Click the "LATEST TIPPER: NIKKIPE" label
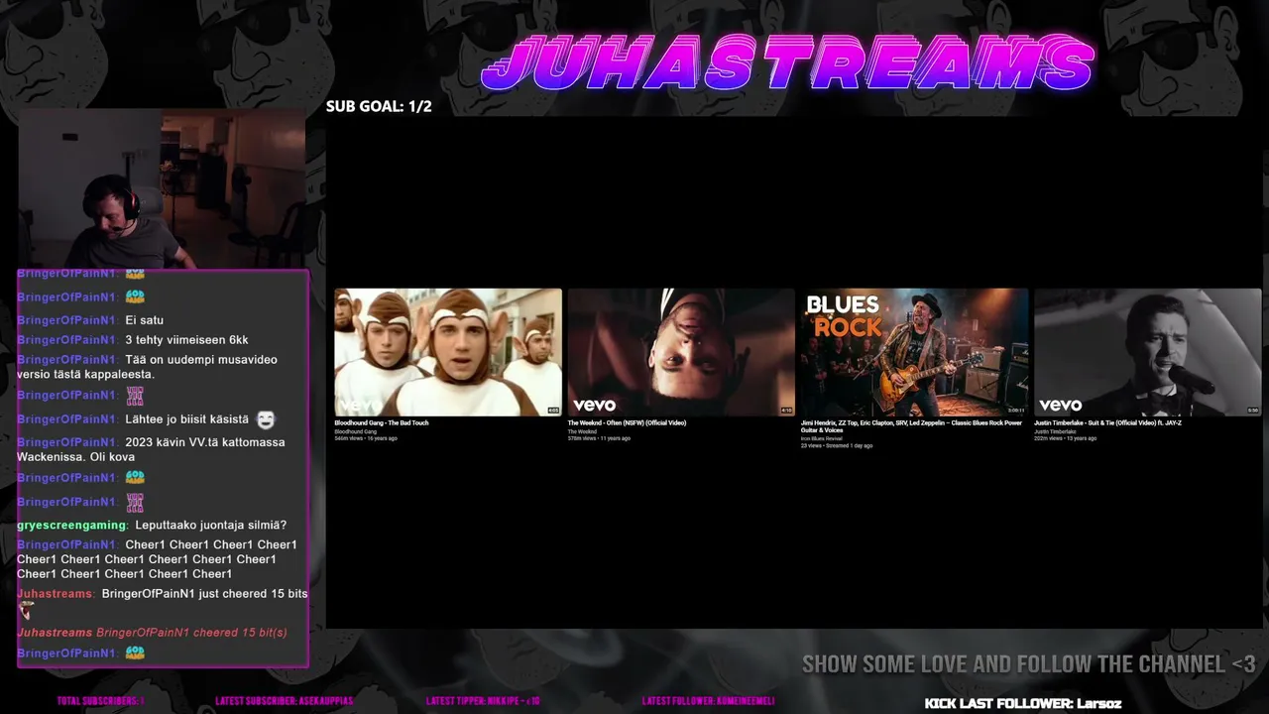This screenshot has height=714, width=1269. point(483,701)
